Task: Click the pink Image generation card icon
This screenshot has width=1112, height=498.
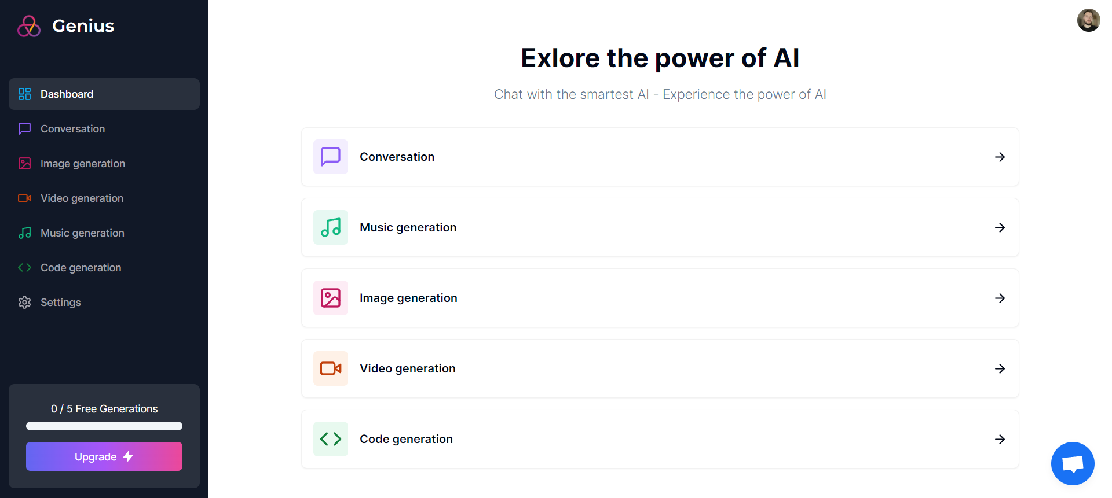Action: coord(331,298)
